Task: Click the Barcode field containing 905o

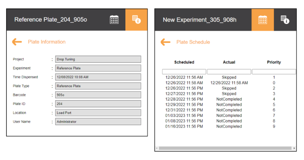Action: point(98,95)
